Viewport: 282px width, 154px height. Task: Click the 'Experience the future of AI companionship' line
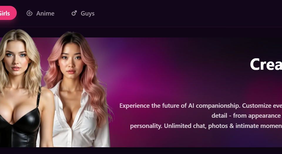pos(201,106)
